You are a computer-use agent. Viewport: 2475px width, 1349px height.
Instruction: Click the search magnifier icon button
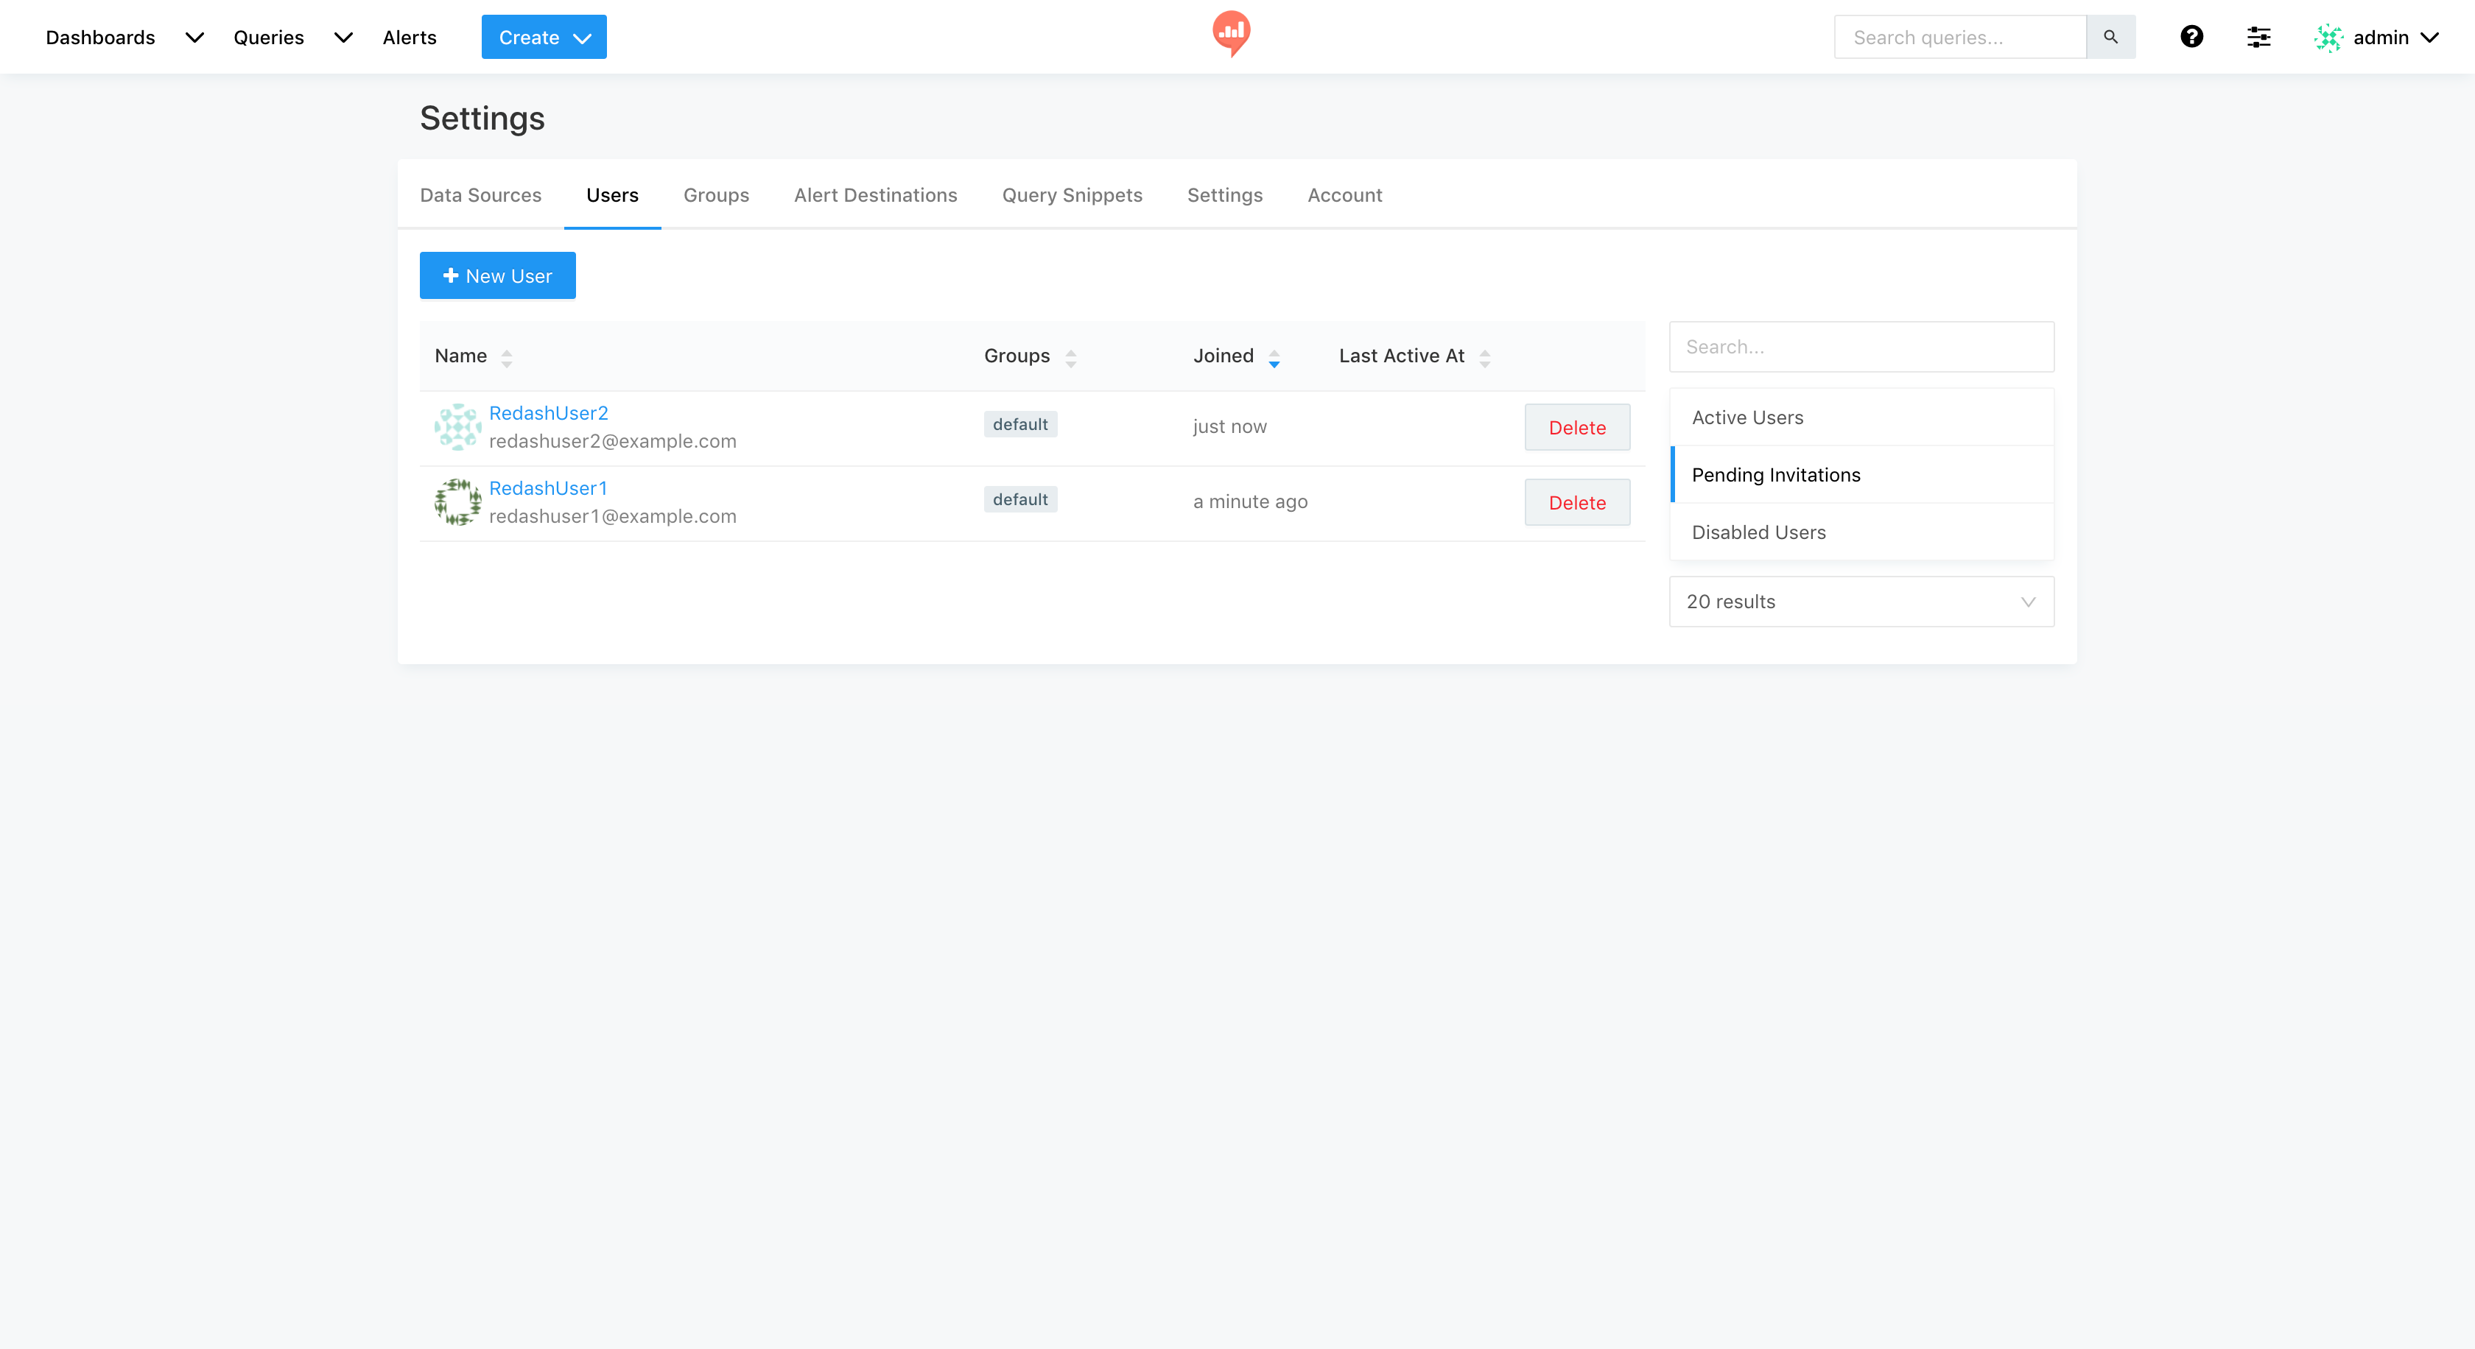2110,37
